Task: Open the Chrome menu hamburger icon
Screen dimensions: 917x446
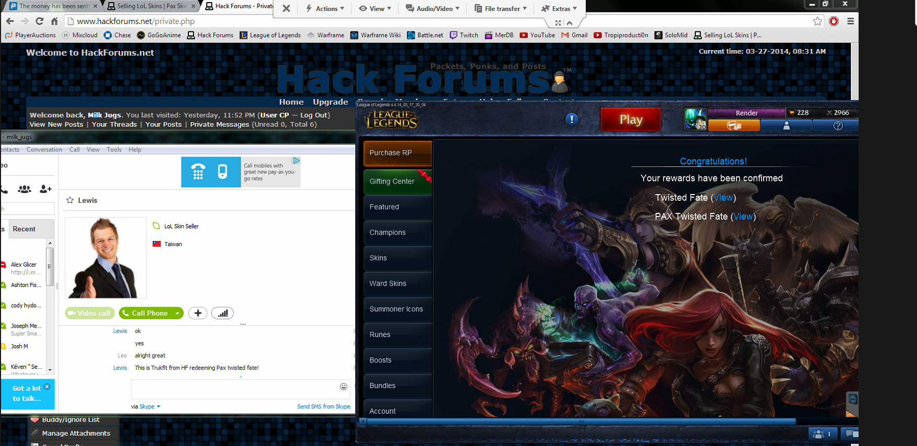Action: [x=850, y=21]
